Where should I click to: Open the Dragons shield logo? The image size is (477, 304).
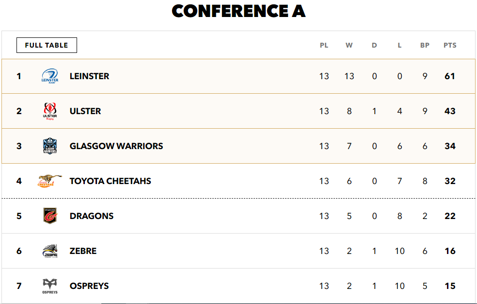click(50, 216)
